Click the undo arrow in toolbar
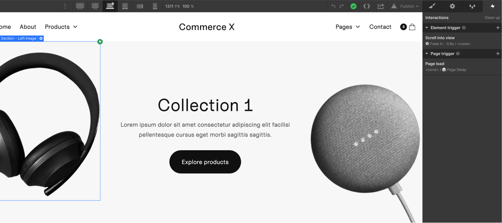Screen dimensions: 502x223 point(333,6)
